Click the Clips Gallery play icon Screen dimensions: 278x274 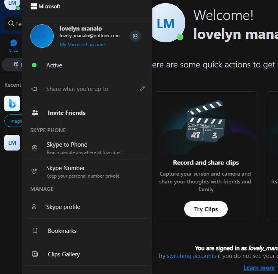[35, 254]
